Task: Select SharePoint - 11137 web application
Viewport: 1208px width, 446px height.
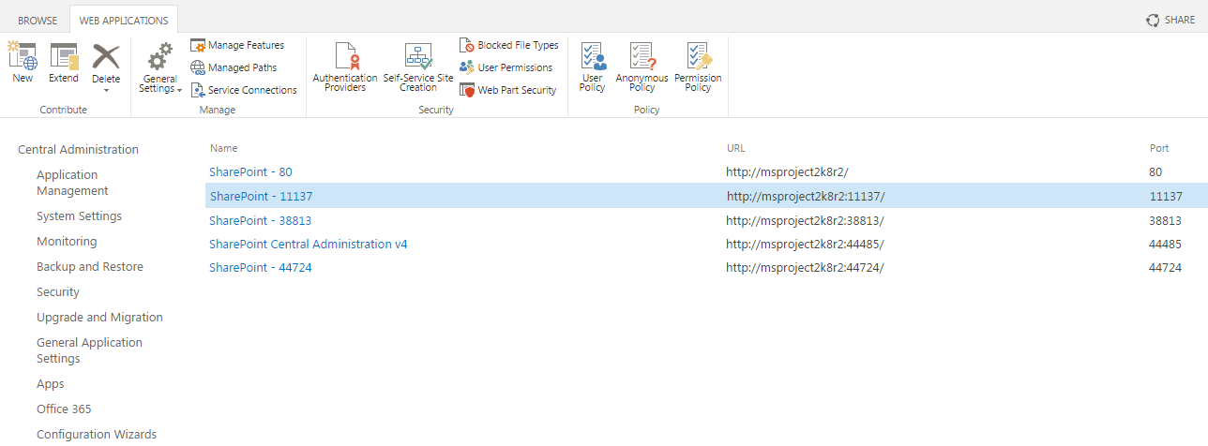Action: tap(261, 196)
